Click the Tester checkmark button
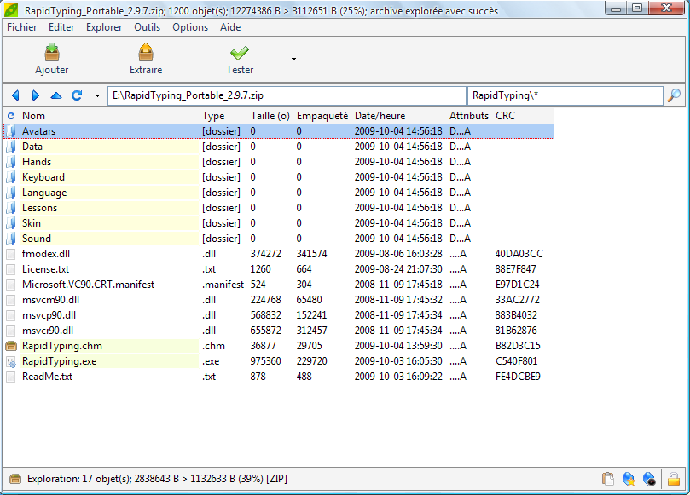 pos(240,59)
